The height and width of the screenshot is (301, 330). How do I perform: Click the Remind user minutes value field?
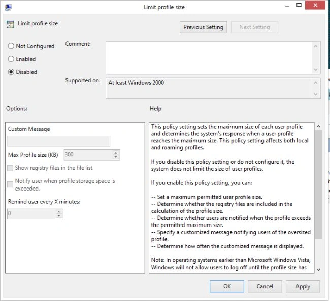pyautogui.click(x=31, y=214)
